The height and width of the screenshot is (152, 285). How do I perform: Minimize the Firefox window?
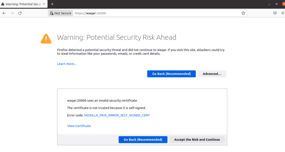click(269, 4)
